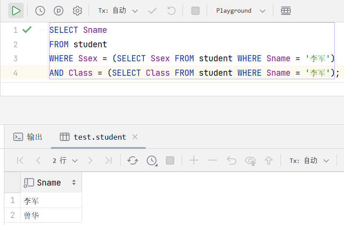Close the test.student tab
The width and height of the screenshot is (344, 225).
[x=135, y=137]
